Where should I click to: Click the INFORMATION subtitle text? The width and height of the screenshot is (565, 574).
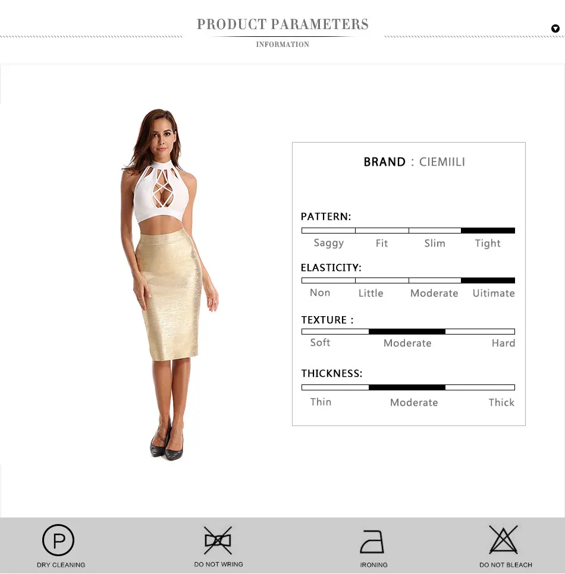coord(282,45)
